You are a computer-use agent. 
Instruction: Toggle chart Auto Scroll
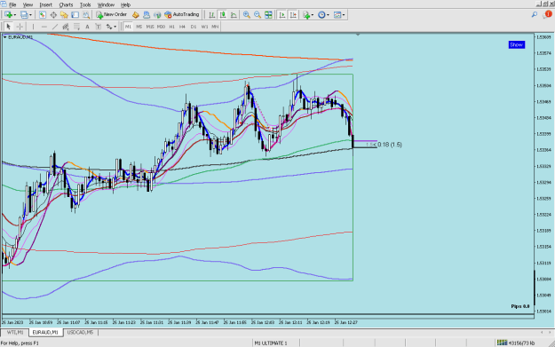tap(282, 15)
